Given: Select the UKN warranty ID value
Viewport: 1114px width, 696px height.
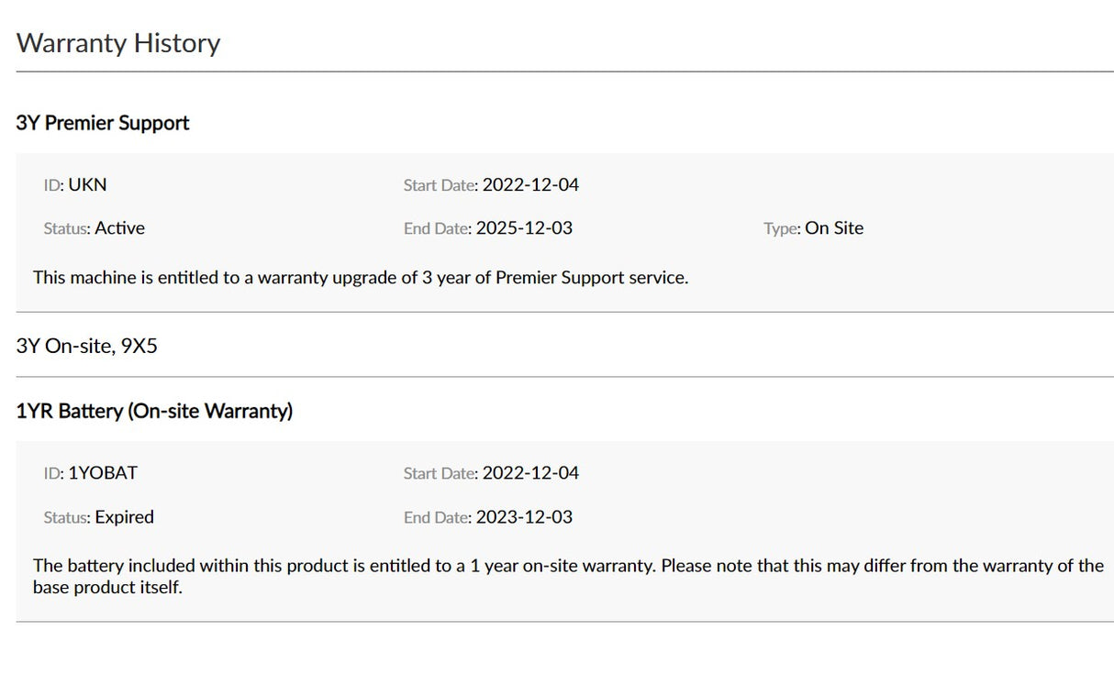Looking at the screenshot, I should click(87, 184).
